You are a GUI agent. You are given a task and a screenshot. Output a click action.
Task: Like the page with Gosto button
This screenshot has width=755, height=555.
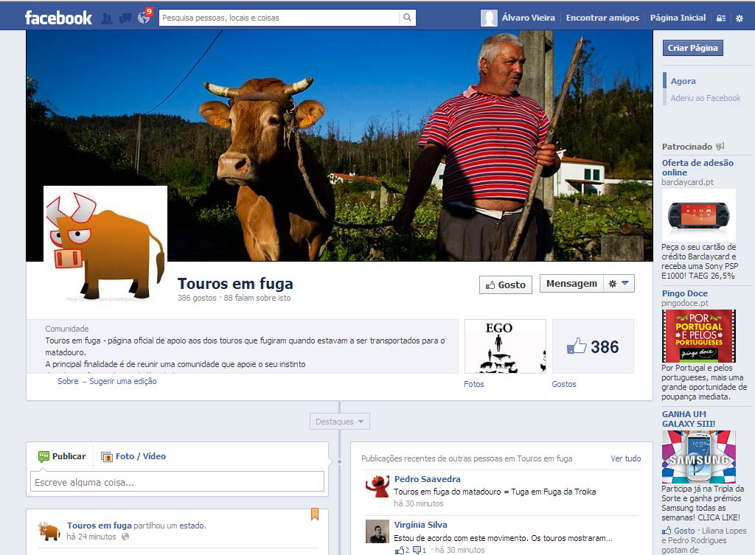tap(505, 285)
